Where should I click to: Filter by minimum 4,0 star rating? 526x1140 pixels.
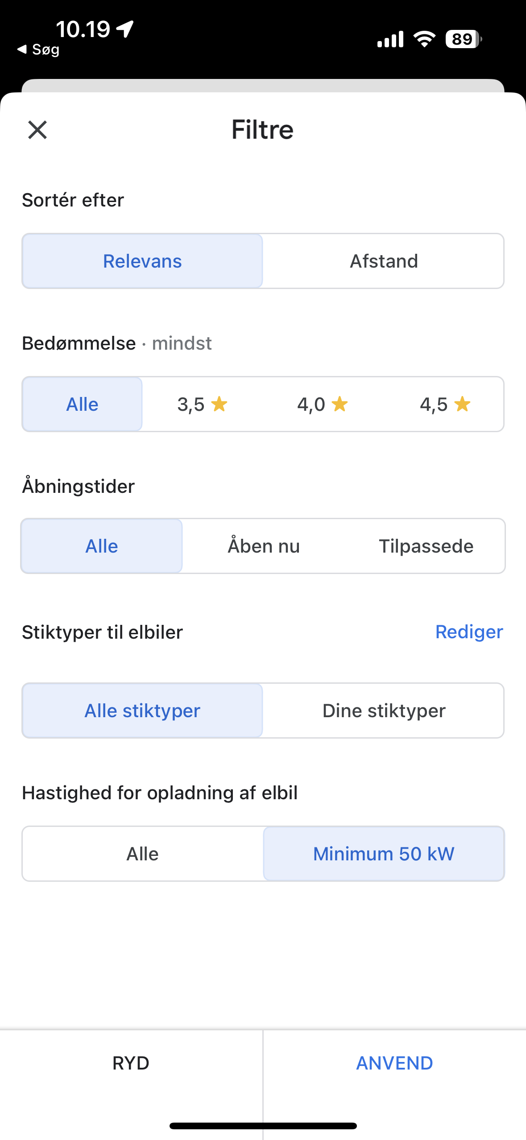(323, 404)
